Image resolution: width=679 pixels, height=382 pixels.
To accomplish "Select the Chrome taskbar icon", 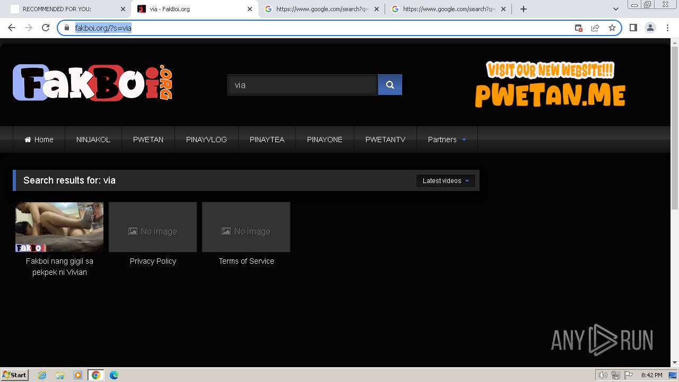I will pyautogui.click(x=96, y=375).
